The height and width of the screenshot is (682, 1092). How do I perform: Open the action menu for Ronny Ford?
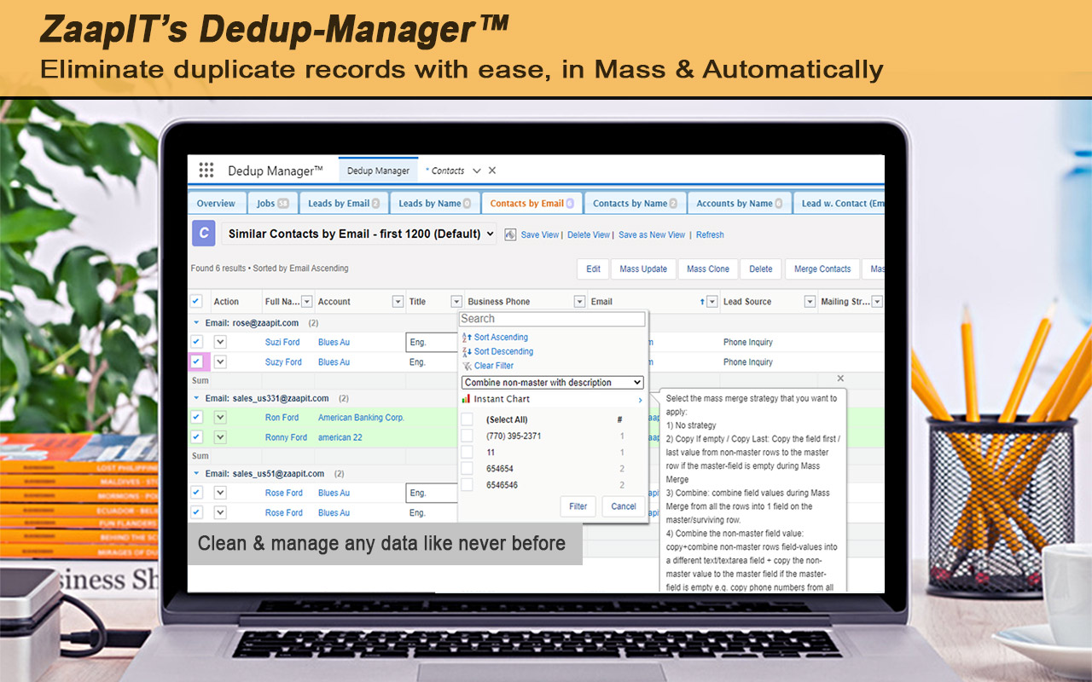[x=220, y=436]
